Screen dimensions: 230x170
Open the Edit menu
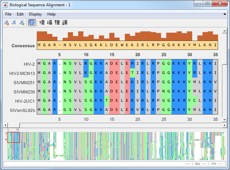[x=20, y=14]
